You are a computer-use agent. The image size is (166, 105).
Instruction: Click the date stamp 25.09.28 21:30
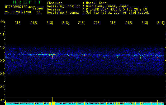coord(18,12)
